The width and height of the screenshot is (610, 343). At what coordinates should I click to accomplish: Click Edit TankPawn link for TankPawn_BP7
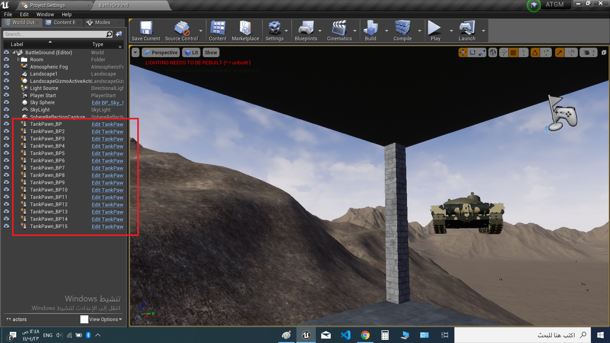pos(107,168)
